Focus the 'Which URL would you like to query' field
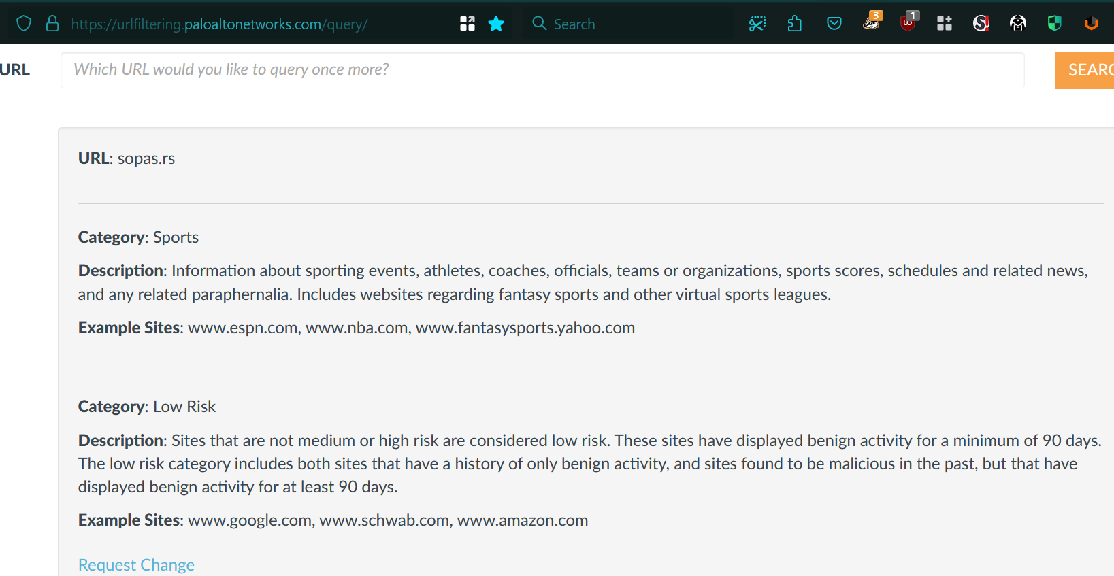Image resolution: width=1114 pixels, height=576 pixels. (542, 70)
